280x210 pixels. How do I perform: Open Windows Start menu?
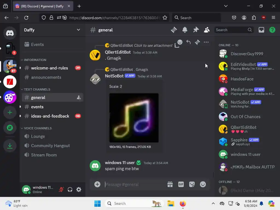(98, 203)
